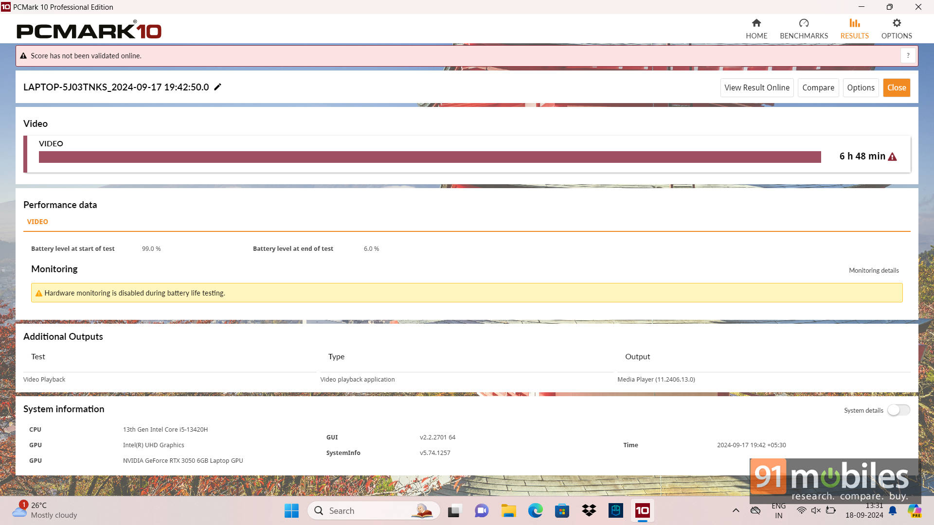Click the pencil icon to rename result

218,87
